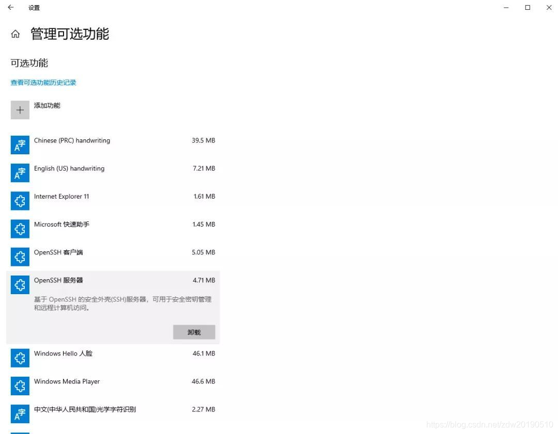
Task: Click the Microsoft 快速助手 puzzle icon
Action: [20, 229]
